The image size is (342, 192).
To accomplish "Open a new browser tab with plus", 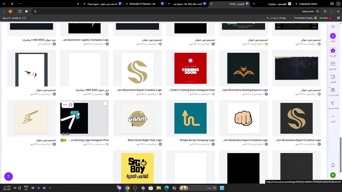I will pyautogui.click(x=78, y=4).
